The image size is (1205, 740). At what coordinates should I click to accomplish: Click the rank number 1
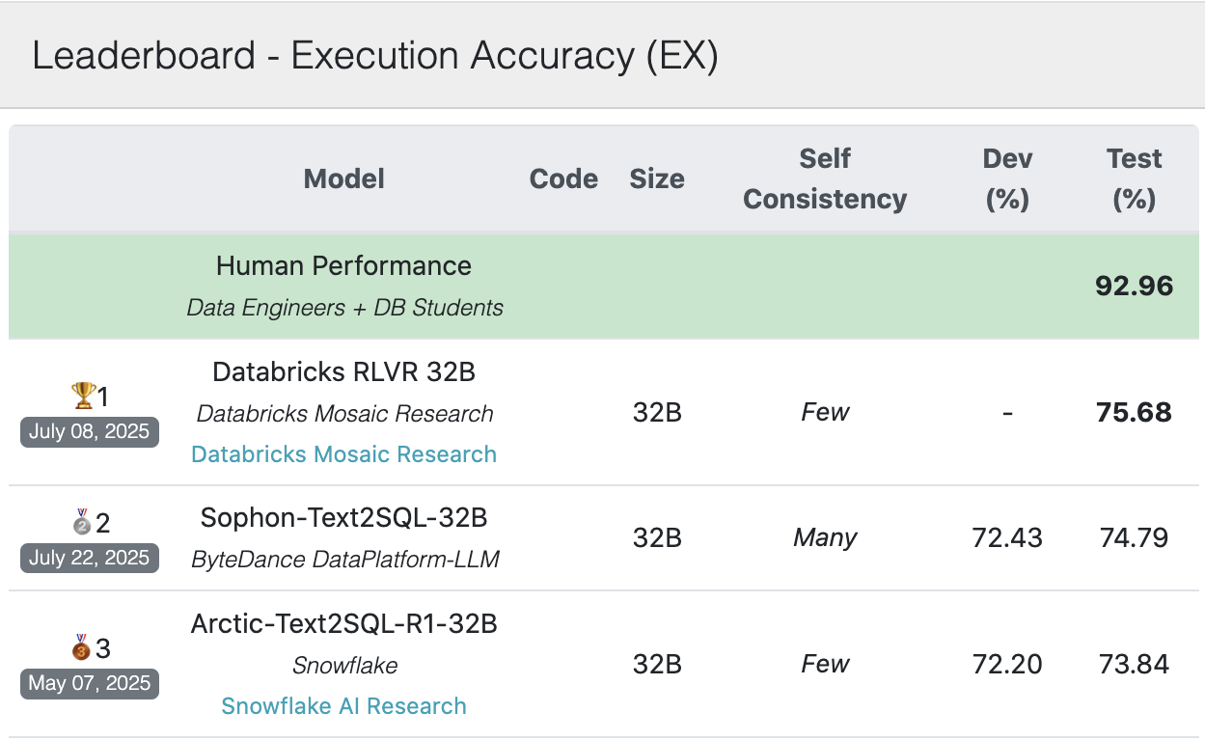tap(103, 397)
